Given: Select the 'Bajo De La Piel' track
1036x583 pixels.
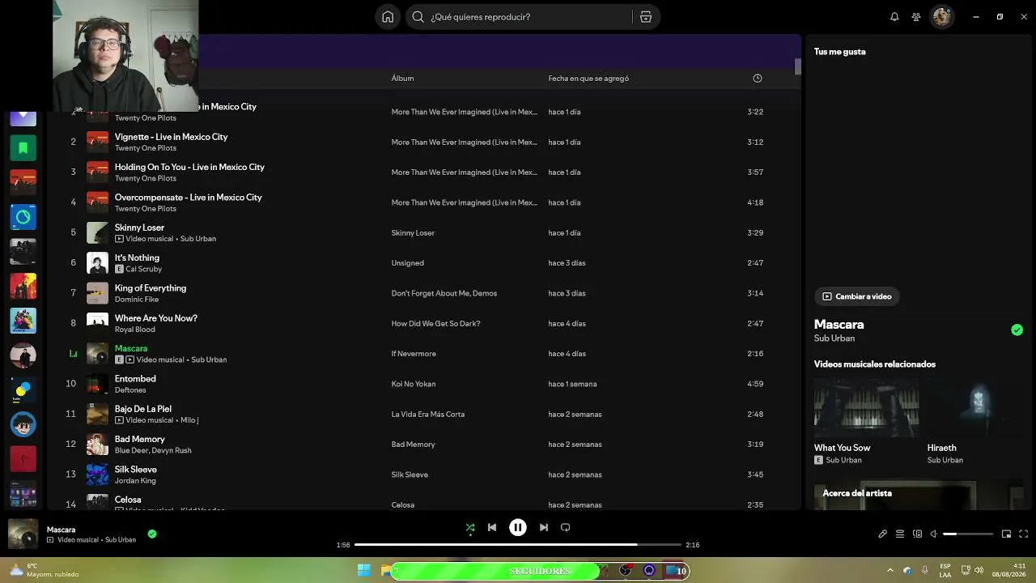Looking at the screenshot, I should click(x=142, y=409).
